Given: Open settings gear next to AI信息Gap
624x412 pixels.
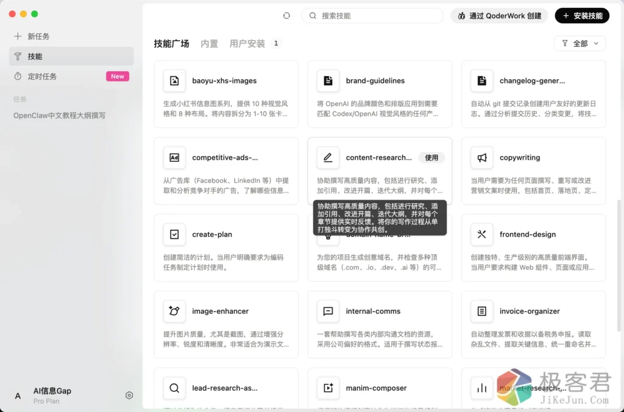Looking at the screenshot, I should (x=129, y=396).
